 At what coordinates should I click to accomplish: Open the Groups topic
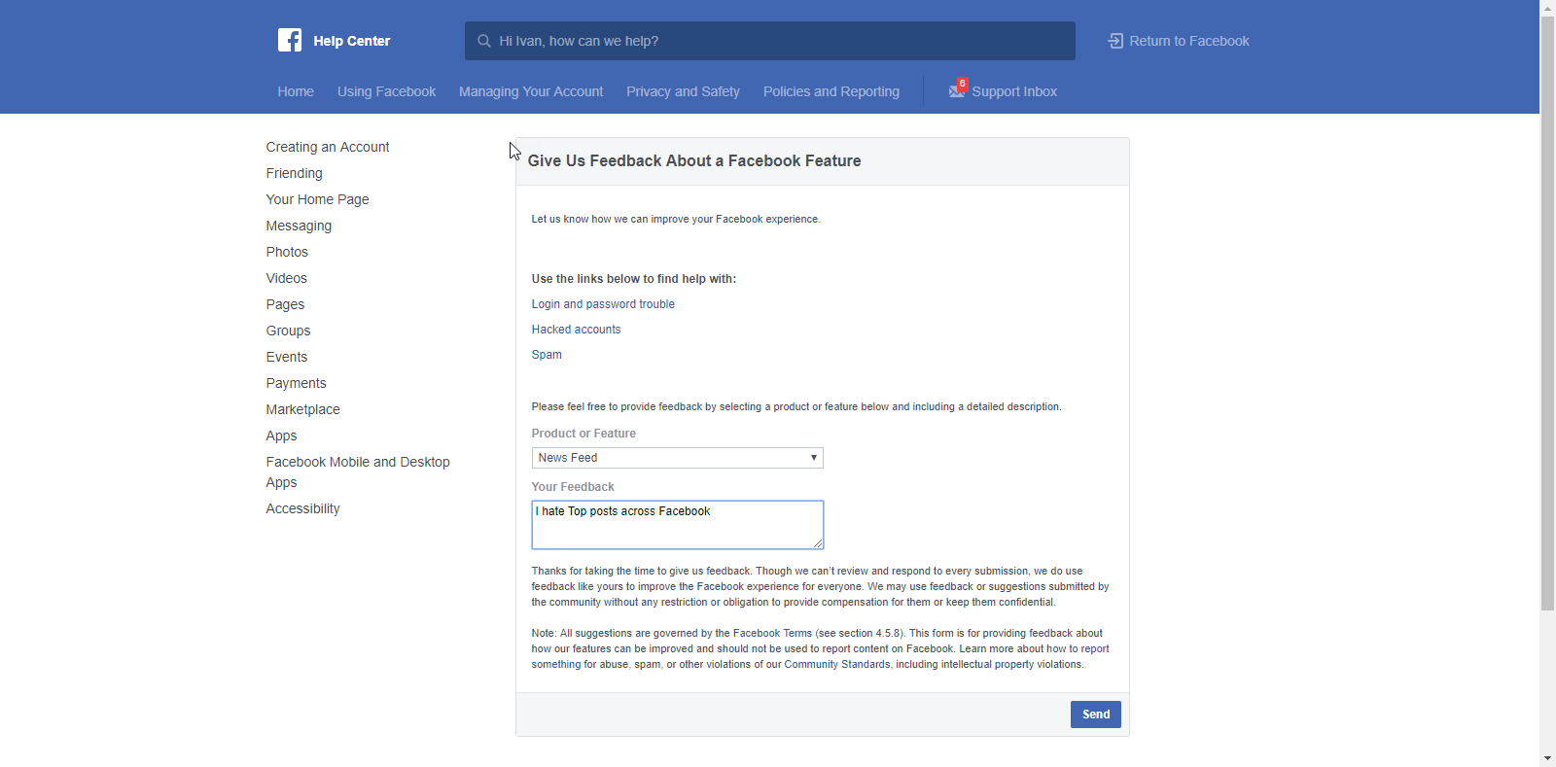288,331
